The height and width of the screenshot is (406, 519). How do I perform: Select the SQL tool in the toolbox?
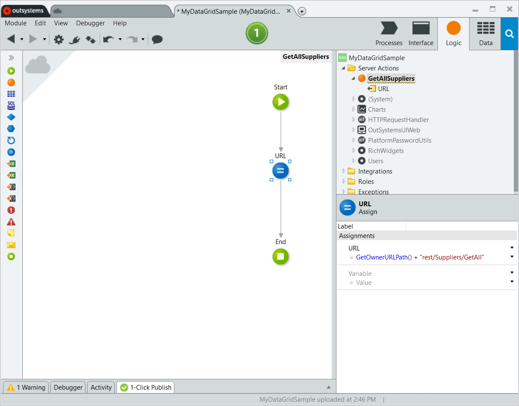click(x=11, y=105)
